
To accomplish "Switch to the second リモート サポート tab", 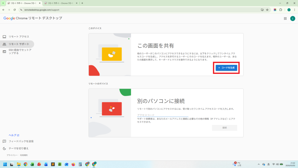I will (60, 3).
